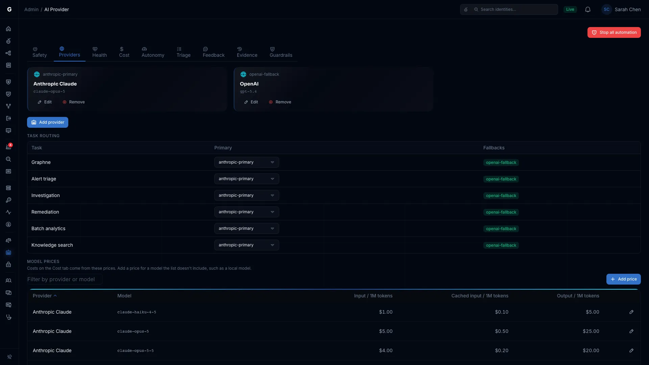Edit the OpenAI provider card
The height and width of the screenshot is (365, 649).
click(251, 102)
